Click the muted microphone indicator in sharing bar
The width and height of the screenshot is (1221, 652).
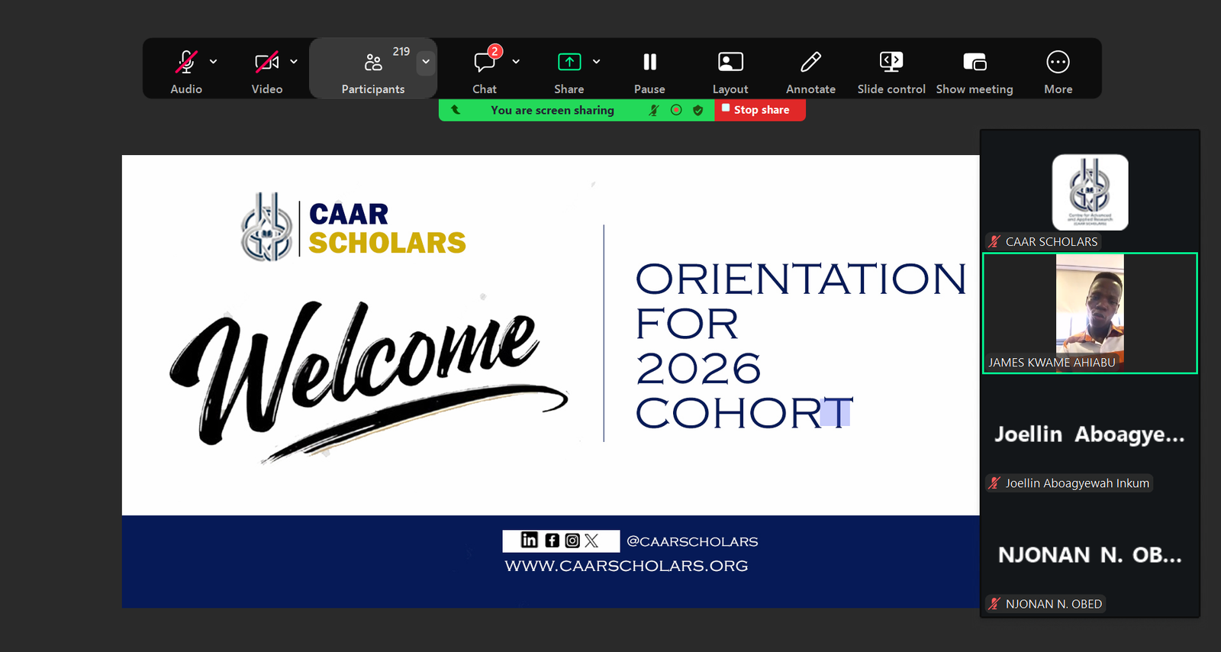654,110
